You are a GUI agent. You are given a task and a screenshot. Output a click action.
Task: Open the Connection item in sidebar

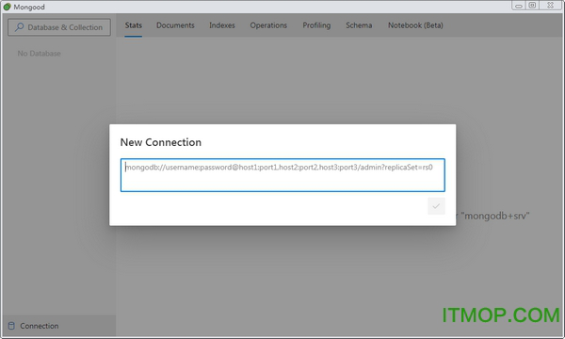(x=59, y=326)
